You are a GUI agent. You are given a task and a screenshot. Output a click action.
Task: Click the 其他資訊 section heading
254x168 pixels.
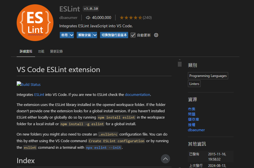pos(197,144)
